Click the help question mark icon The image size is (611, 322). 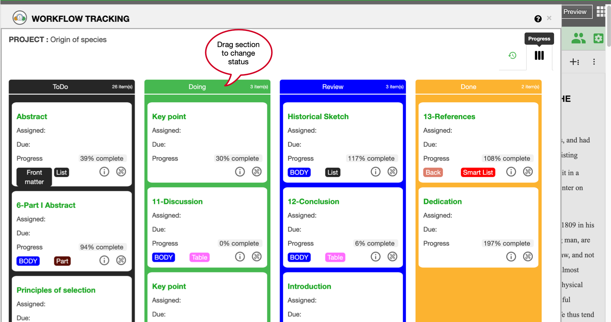(538, 19)
